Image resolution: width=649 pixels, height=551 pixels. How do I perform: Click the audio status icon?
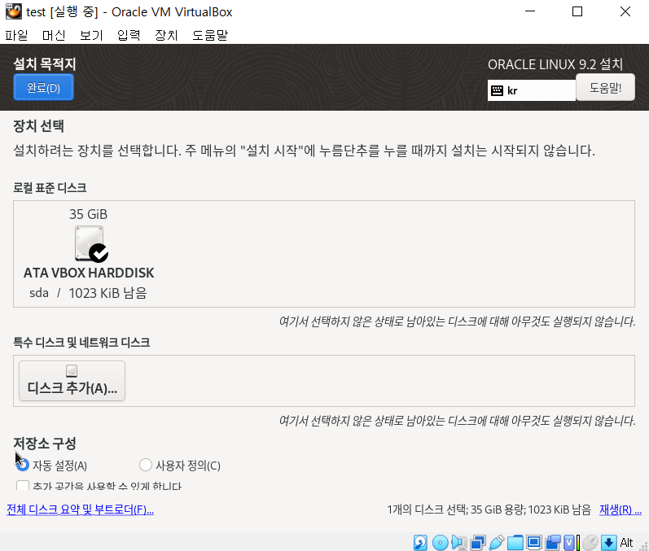pos(458,542)
